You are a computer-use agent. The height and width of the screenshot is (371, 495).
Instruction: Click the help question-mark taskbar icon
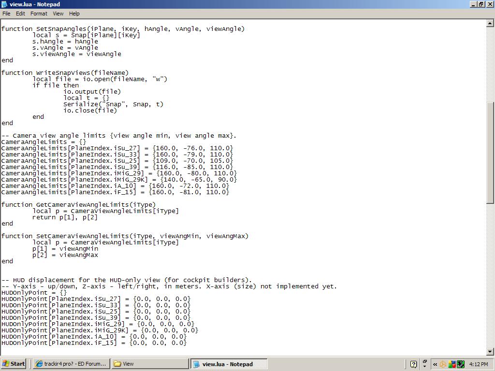pos(413,364)
